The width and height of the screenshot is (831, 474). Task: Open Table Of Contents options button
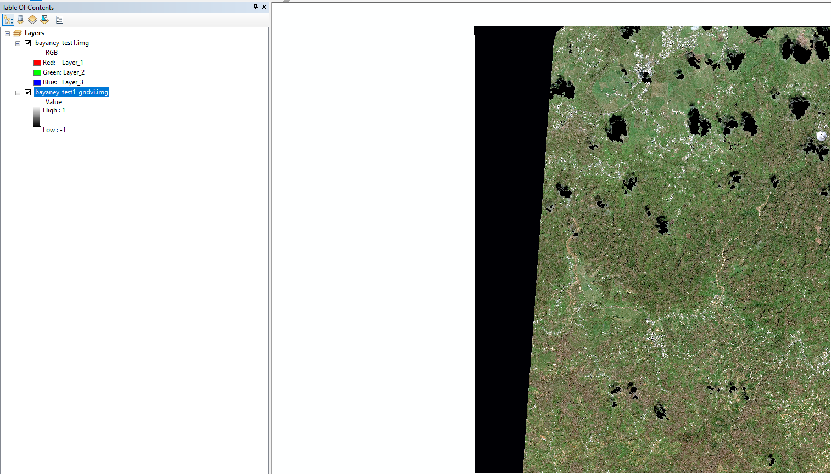[x=60, y=20]
